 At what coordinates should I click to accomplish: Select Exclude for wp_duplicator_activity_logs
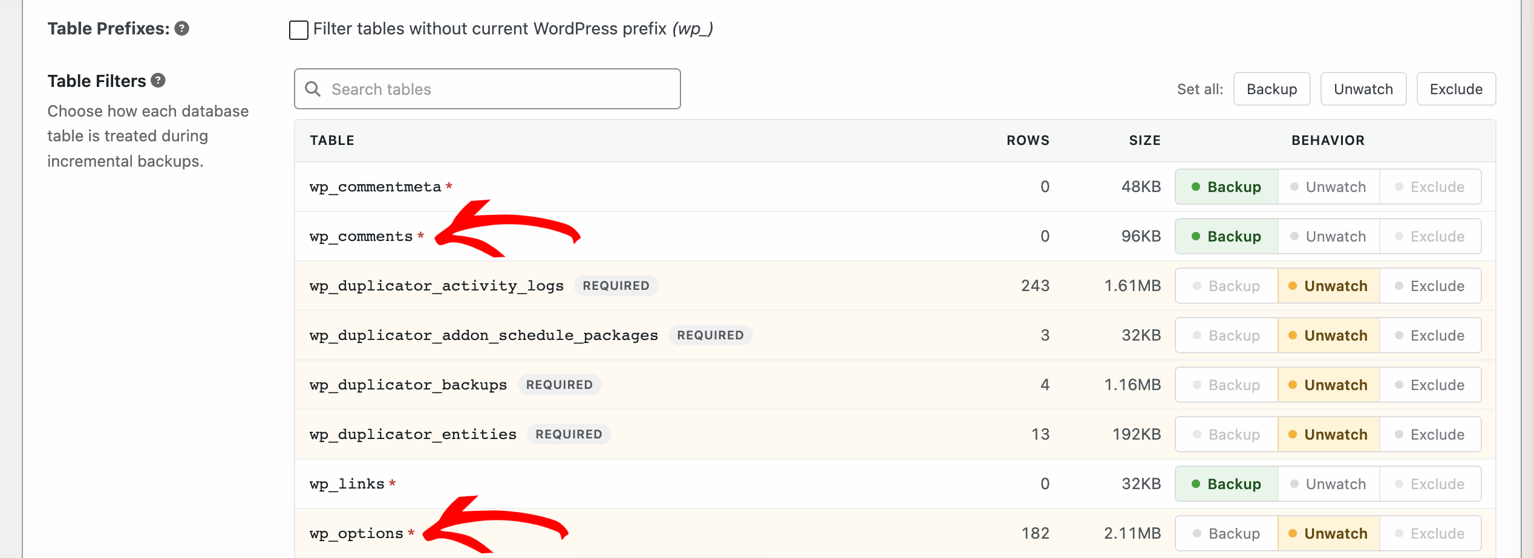(1431, 286)
